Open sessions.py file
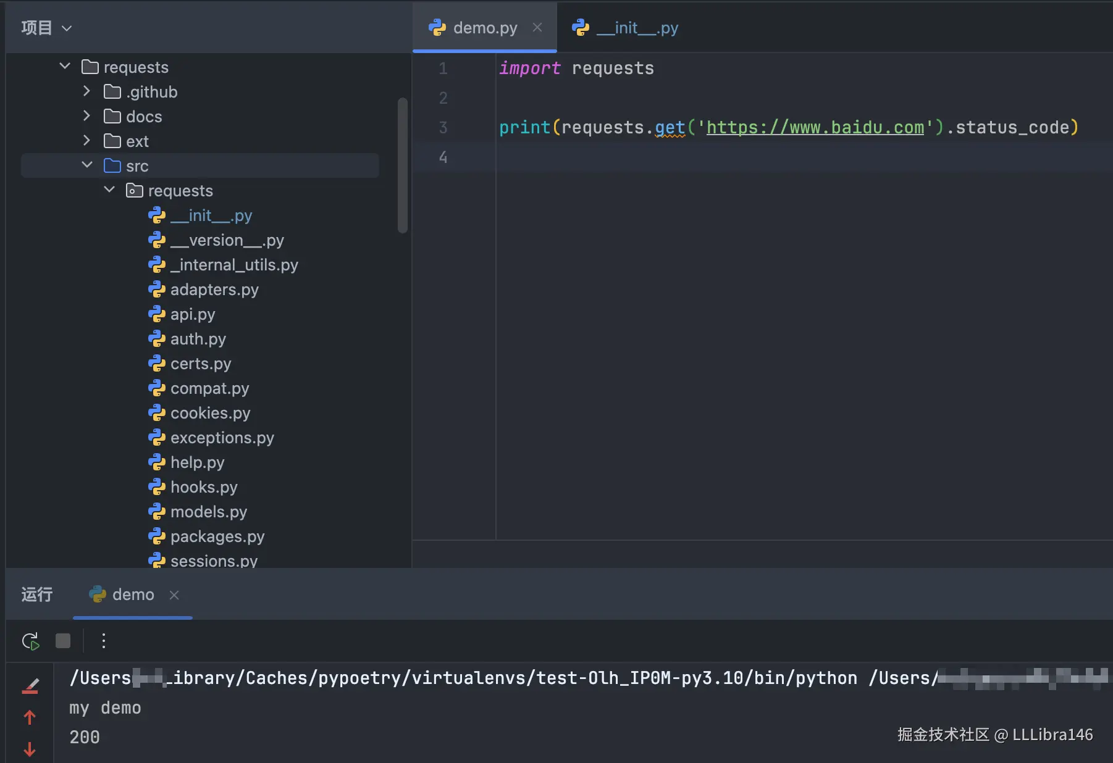Image resolution: width=1113 pixels, height=763 pixels. 214,560
